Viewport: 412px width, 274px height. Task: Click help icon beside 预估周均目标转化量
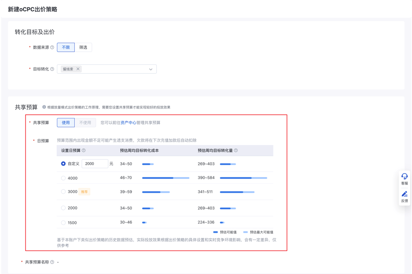click(236, 150)
